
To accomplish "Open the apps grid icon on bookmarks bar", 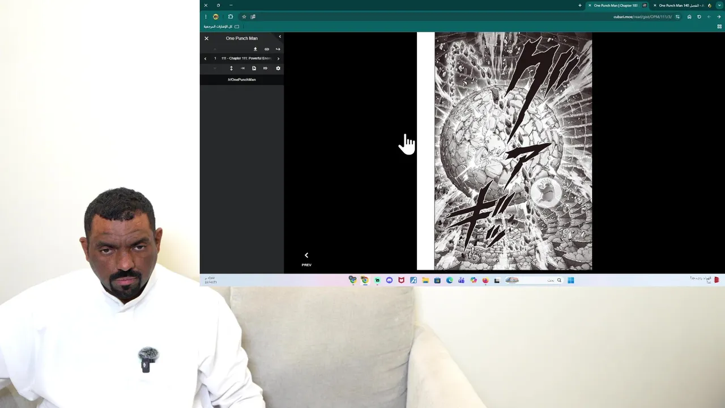I will (x=720, y=27).
